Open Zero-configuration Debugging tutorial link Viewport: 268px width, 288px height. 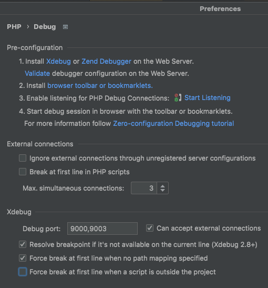click(x=173, y=123)
